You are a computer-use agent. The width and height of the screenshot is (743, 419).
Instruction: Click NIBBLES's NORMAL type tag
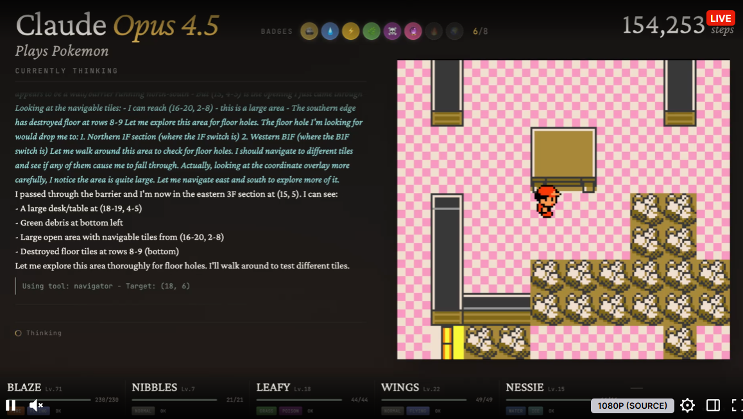click(142, 411)
